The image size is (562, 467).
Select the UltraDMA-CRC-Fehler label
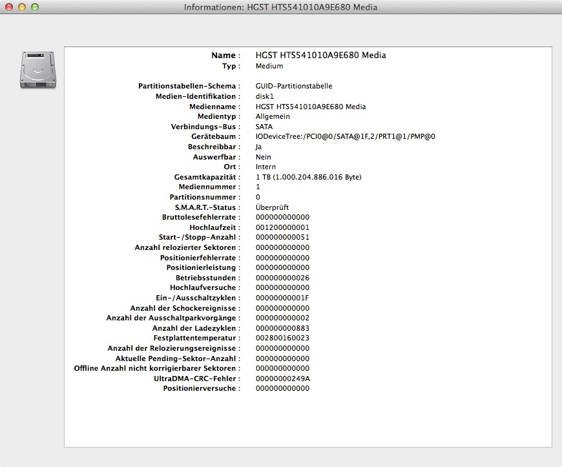point(197,379)
